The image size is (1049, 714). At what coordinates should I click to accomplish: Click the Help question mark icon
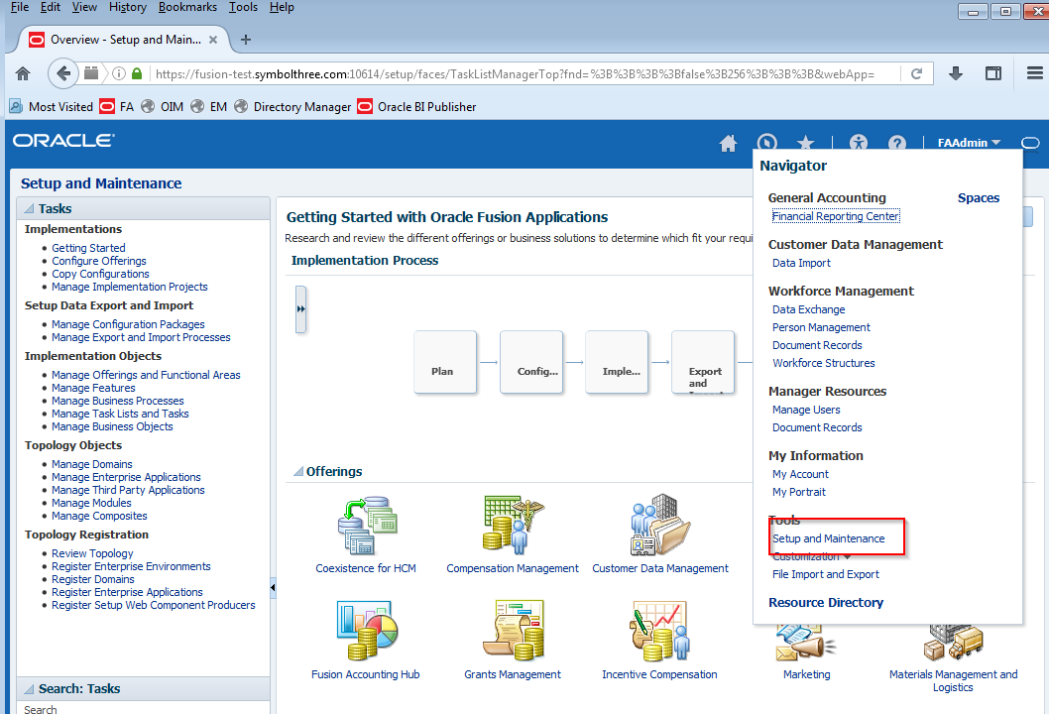coord(896,143)
